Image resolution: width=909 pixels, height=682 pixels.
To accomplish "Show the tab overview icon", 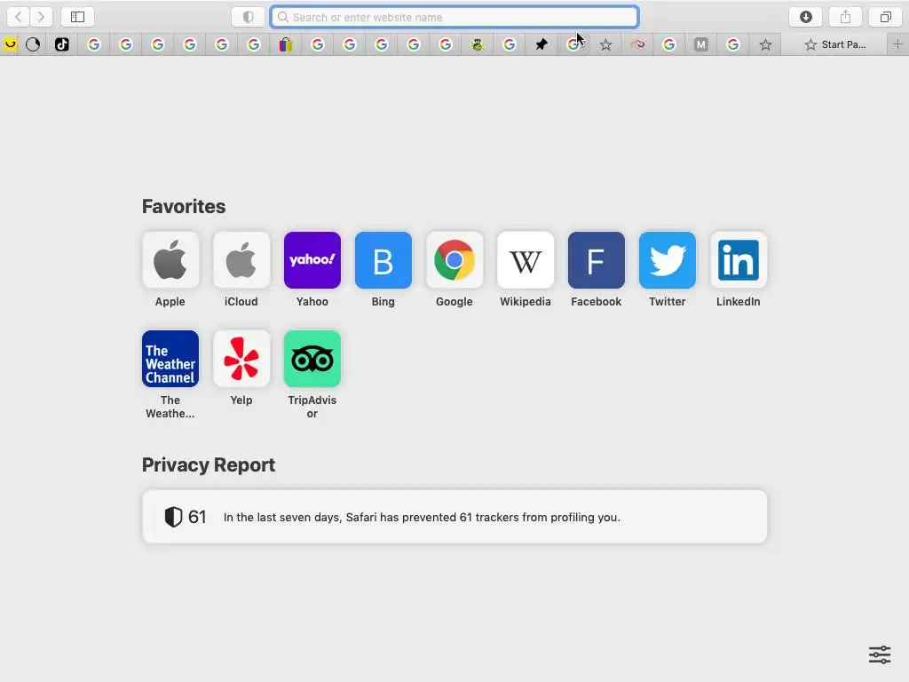I will point(885,17).
